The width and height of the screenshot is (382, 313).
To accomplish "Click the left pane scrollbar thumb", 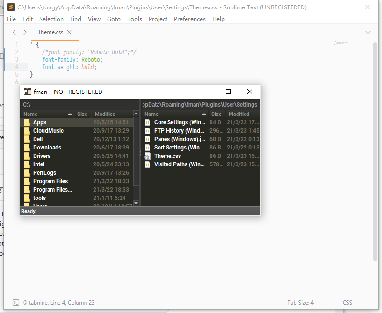I will tap(136, 151).
